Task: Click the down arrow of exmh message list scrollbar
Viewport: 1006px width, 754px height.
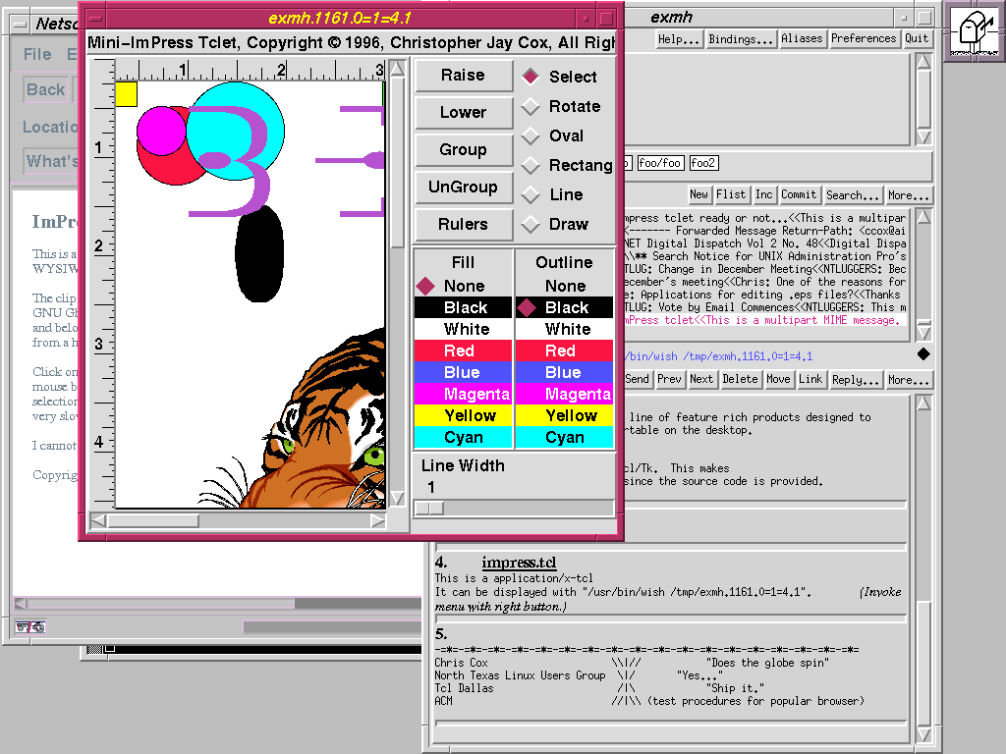Action: (x=923, y=332)
